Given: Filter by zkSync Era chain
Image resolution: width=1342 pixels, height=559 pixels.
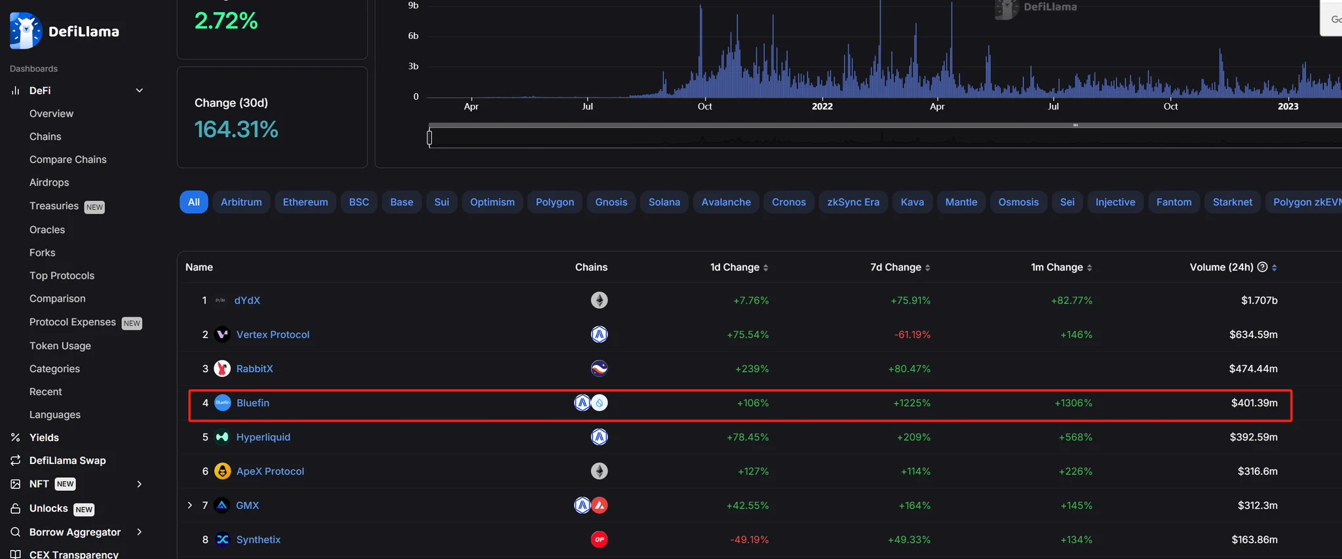Looking at the screenshot, I should 853,202.
